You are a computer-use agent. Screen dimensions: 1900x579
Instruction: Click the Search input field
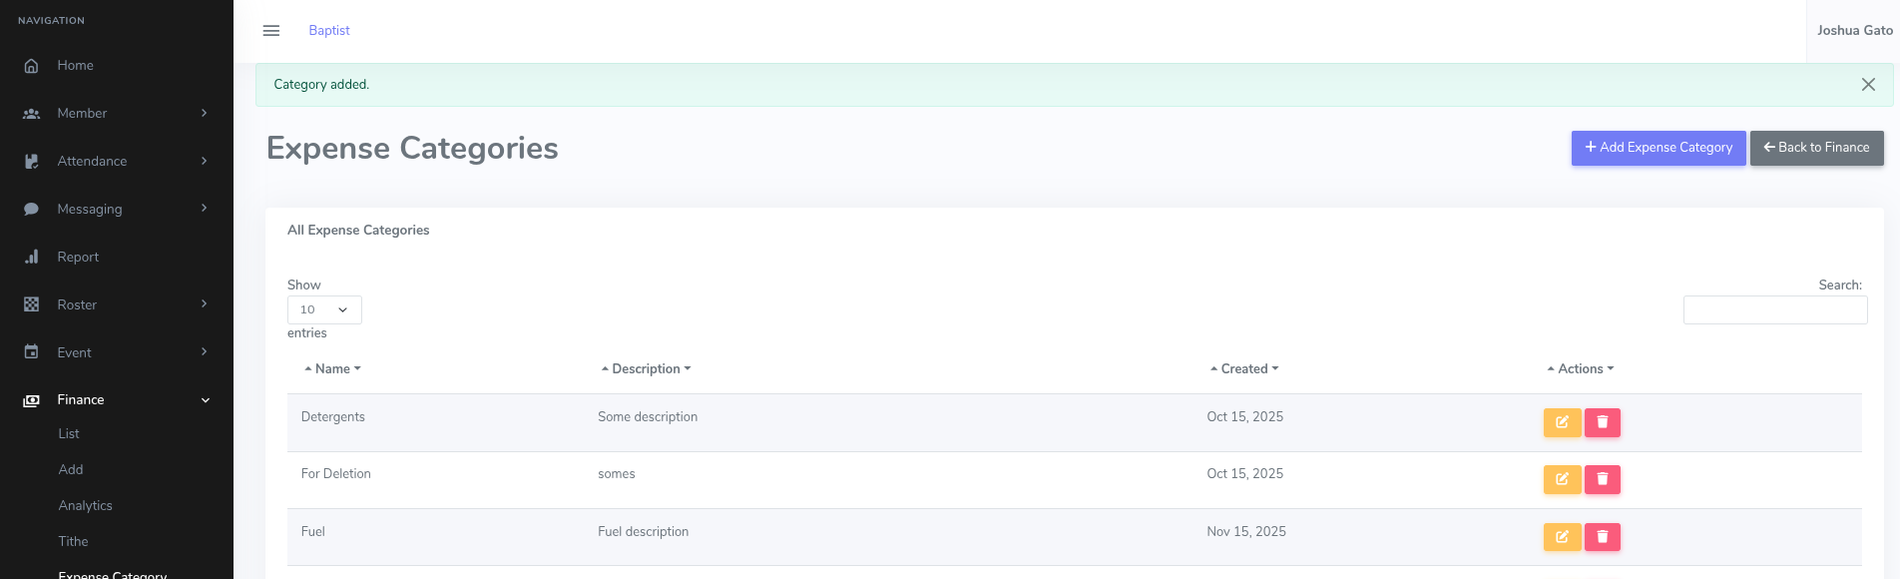[1774, 310]
